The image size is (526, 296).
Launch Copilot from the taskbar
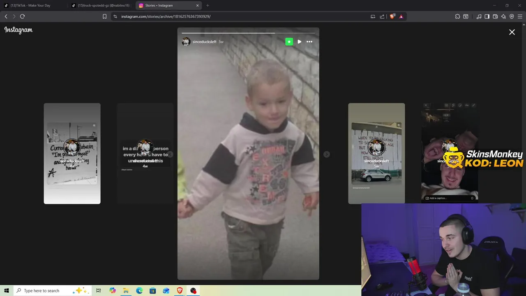click(x=113, y=291)
